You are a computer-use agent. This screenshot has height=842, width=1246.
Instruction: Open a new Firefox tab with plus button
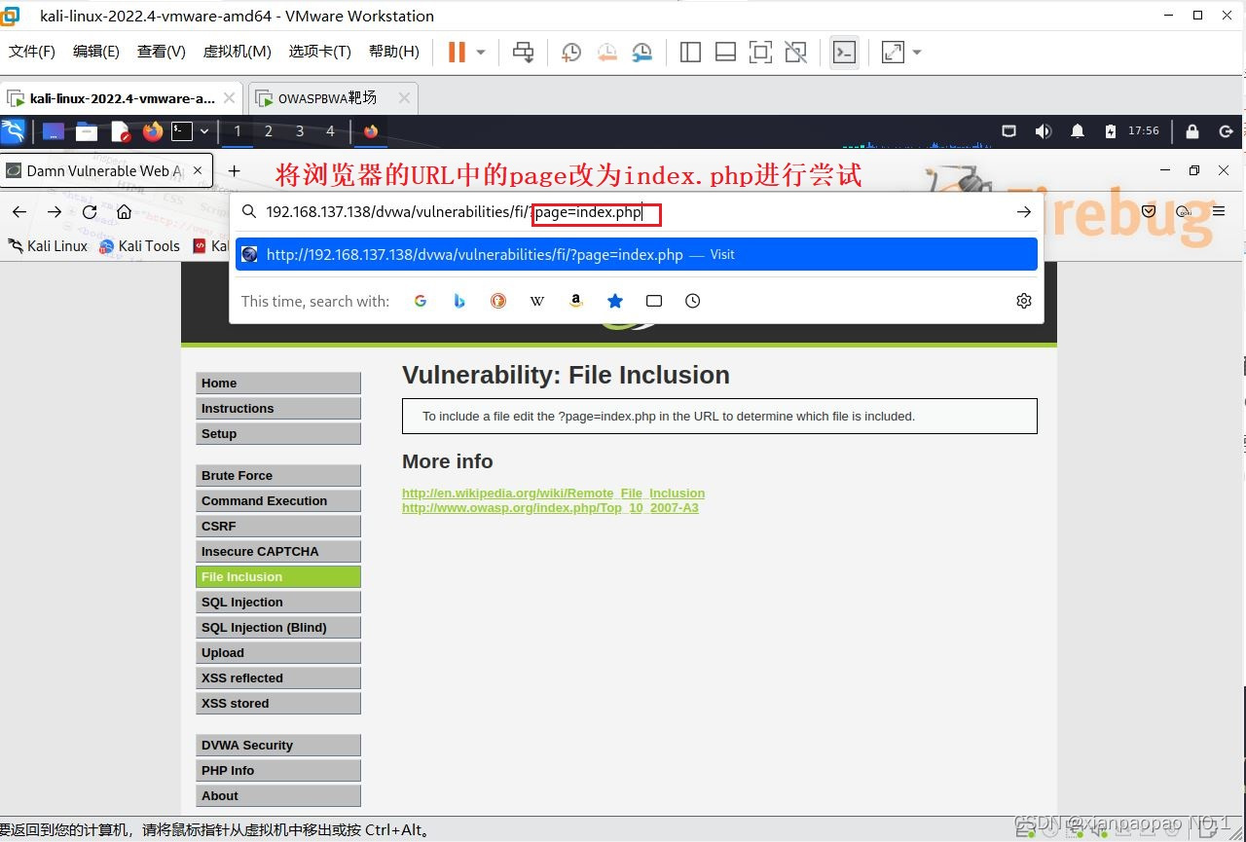tap(234, 170)
